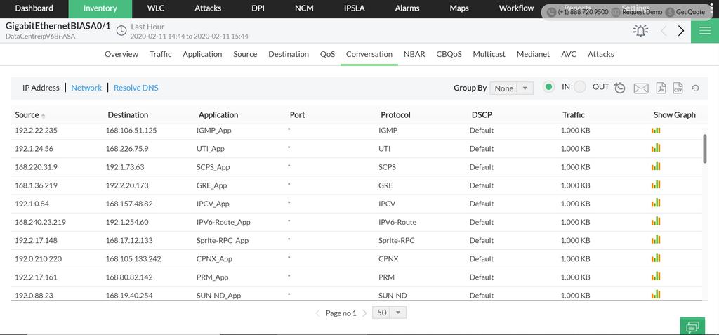Click the Resolve DNS link

136,88
